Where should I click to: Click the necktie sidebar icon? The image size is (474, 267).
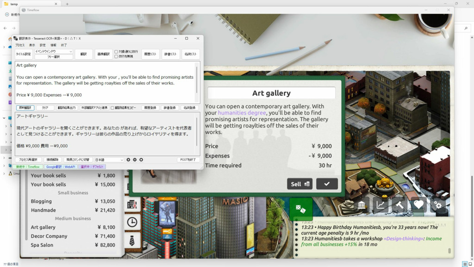click(x=132, y=241)
